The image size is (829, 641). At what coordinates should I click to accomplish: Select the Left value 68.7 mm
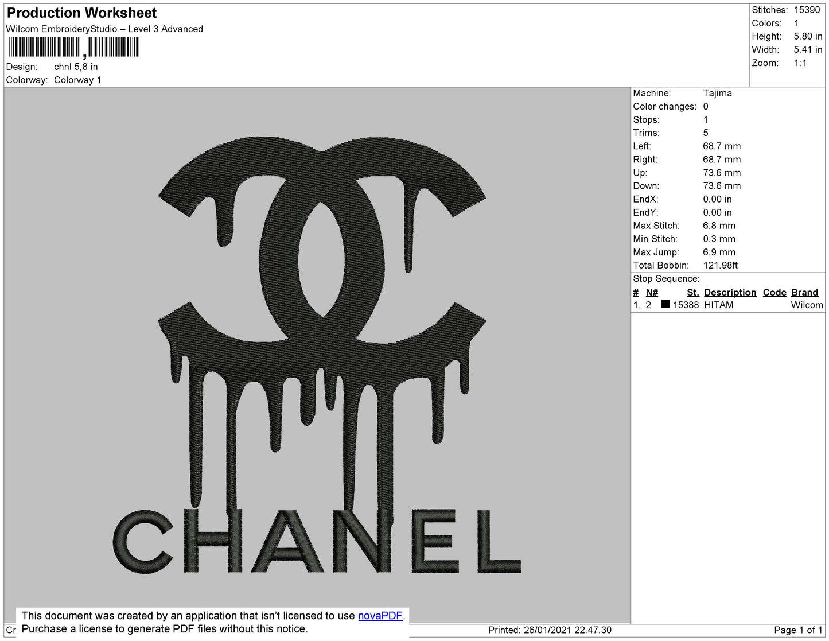click(x=722, y=146)
